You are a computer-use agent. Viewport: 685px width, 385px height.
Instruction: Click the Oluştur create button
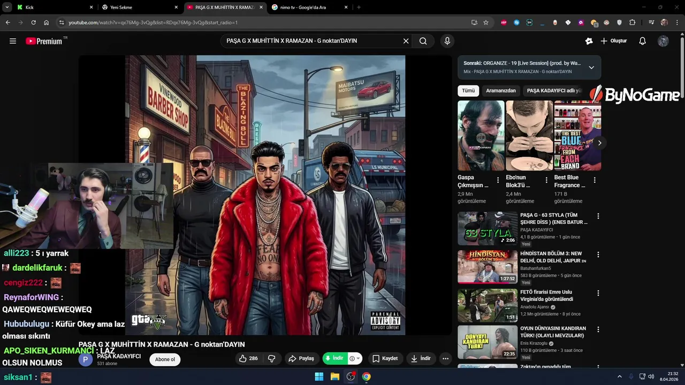[613, 41]
